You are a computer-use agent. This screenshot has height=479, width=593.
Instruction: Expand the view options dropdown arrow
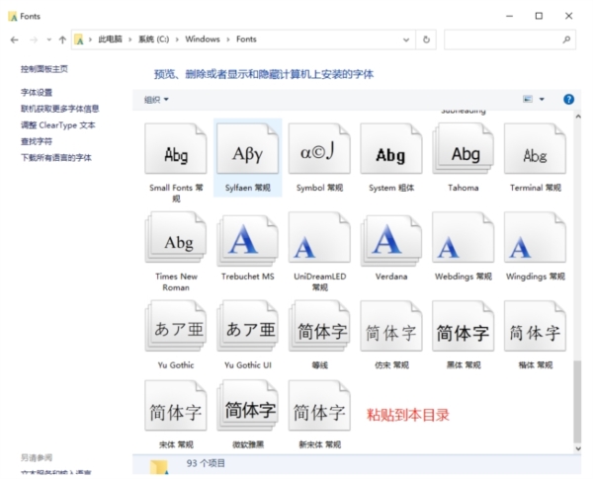coord(542,99)
